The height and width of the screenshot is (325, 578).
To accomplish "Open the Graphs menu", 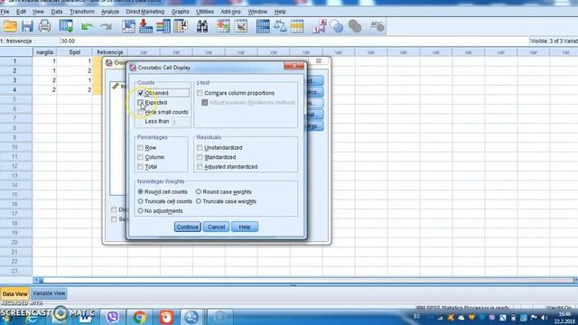I will click(180, 12).
